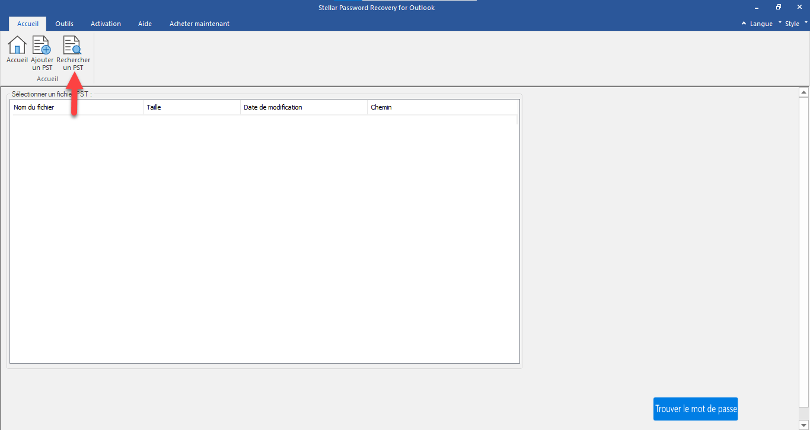Open the Outils tab
Screen dimensions: 810x430
[65, 24]
